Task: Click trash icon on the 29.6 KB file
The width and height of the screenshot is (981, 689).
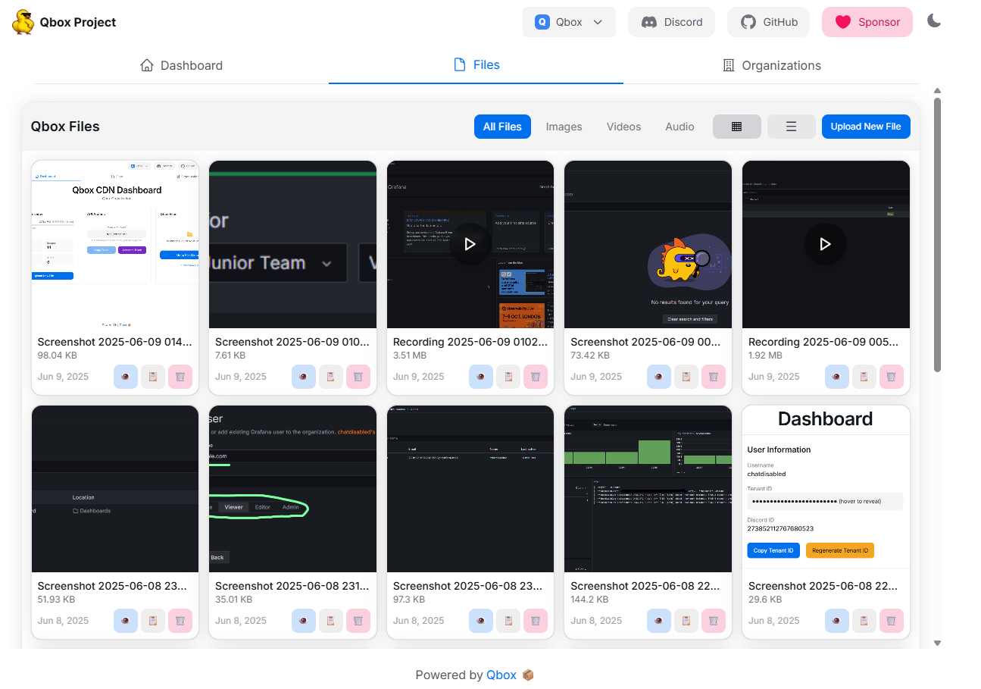Action: point(892,621)
